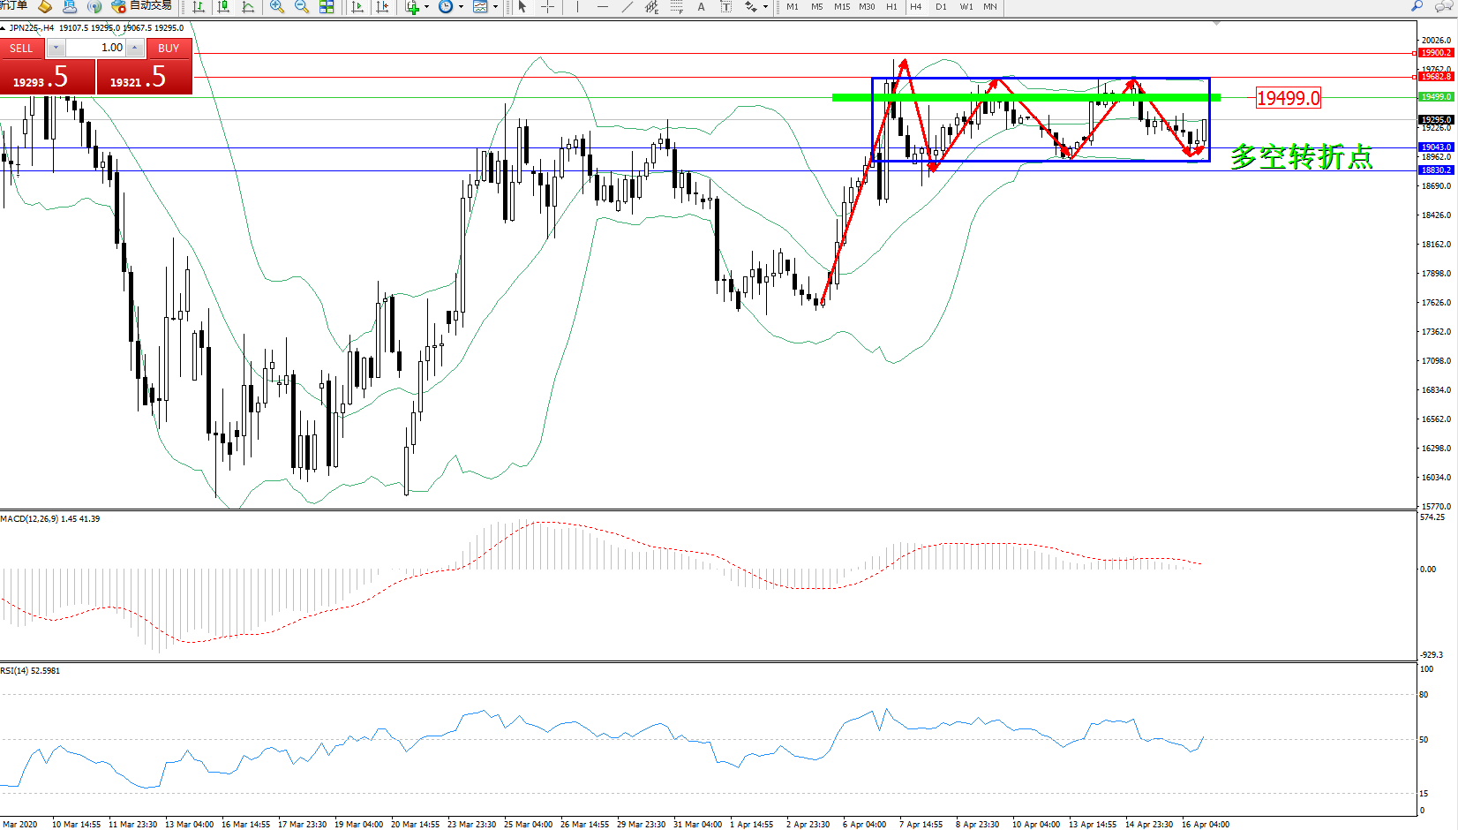
Task: Open the periodicity clock dropdown arrow
Action: coord(461,7)
